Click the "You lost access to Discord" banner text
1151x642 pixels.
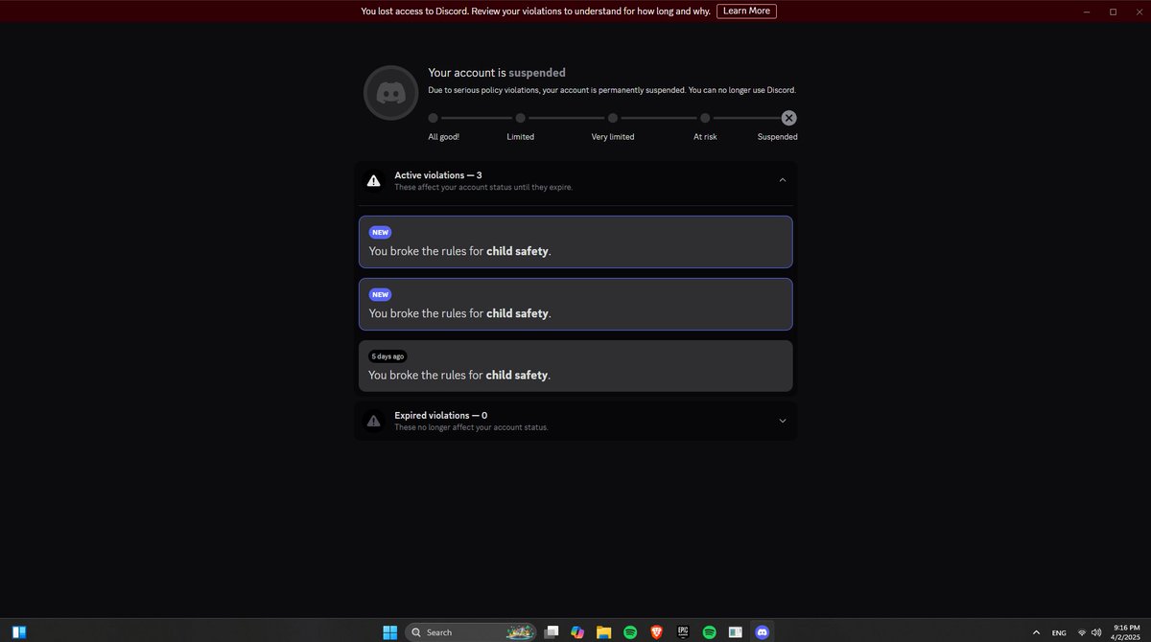point(535,11)
